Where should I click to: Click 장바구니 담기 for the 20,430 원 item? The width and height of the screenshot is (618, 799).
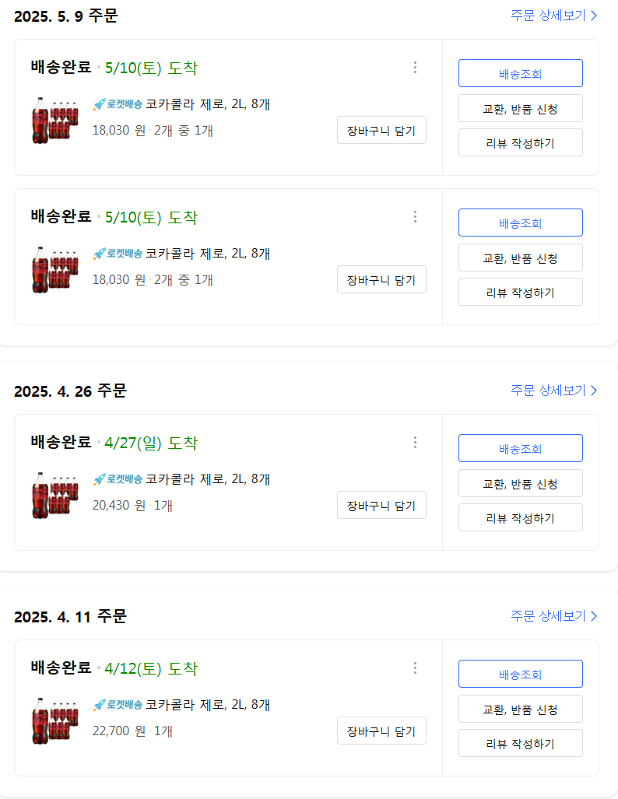(381, 505)
